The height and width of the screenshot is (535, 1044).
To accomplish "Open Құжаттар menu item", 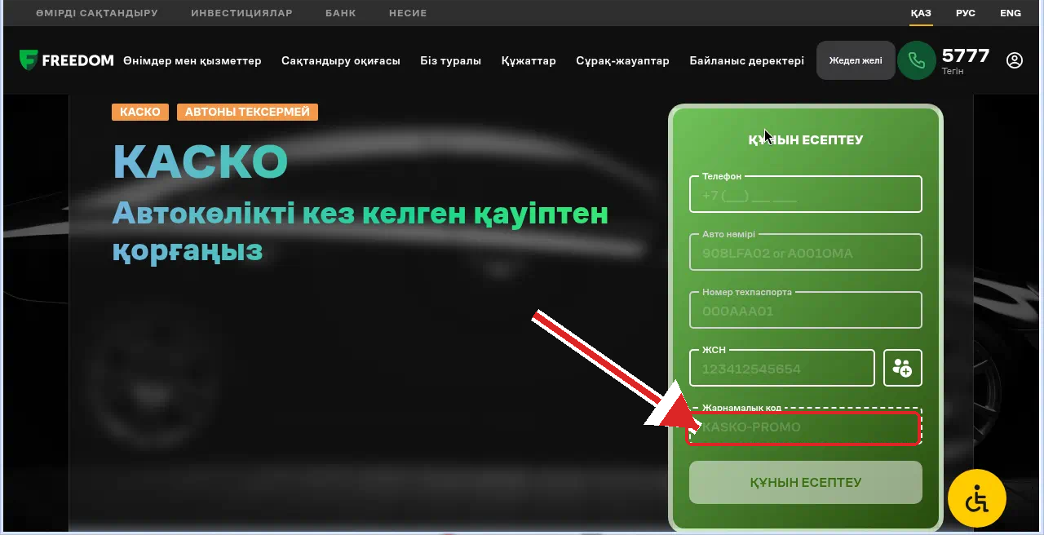I will (529, 60).
